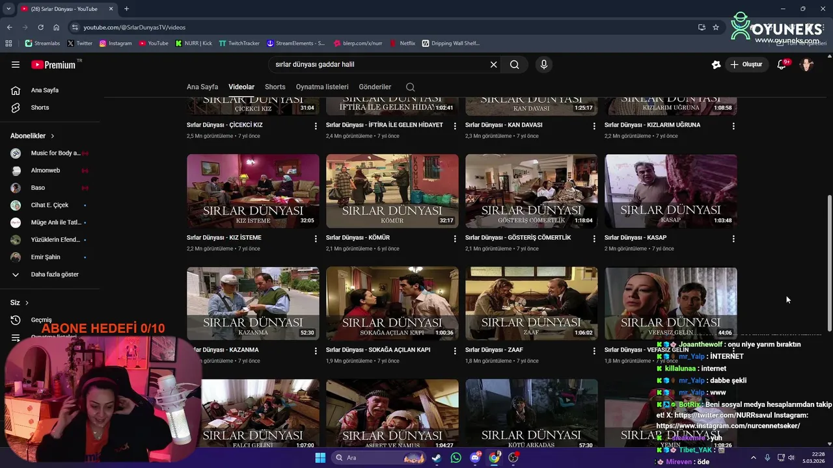
Task: Select the Videolar channel tab
Action: (x=241, y=87)
